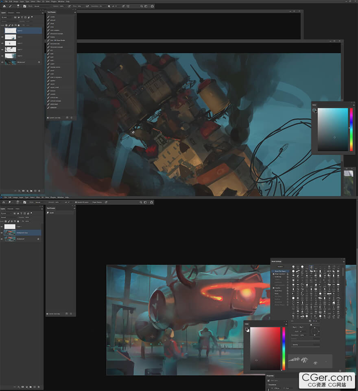Toggle visibility of the Background copy layer
This screenshot has height=391, width=358.
[2, 233]
